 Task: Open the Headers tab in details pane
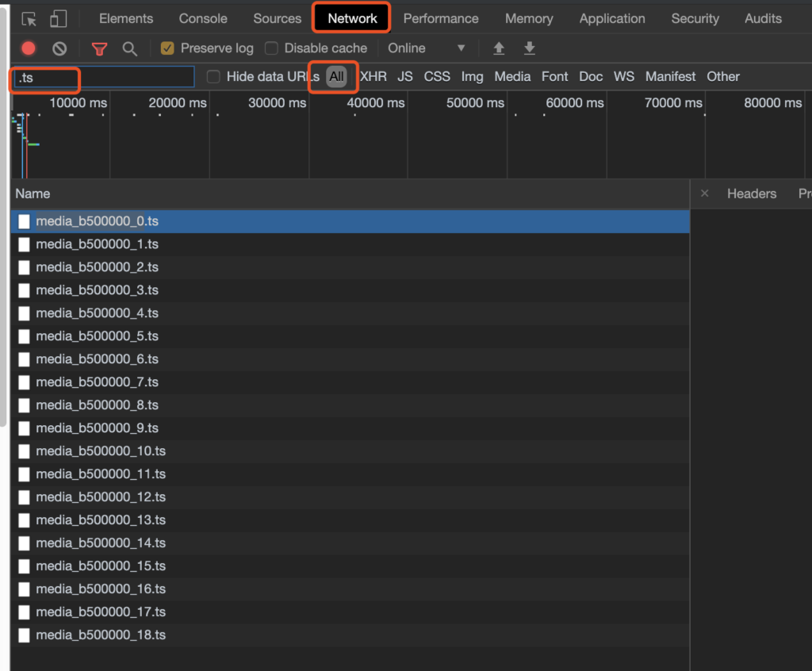752,194
